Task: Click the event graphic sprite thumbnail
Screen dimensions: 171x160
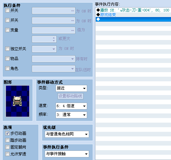Action: [x=17, y=101]
